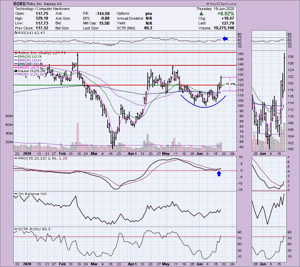The height and width of the screenshot is (267, 300).
Task: Click the Low value 117.73
Action: (42, 23)
